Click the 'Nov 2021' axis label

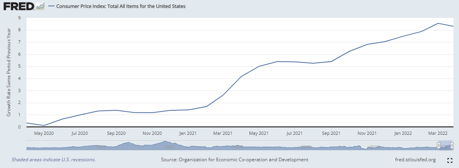coord(367,133)
